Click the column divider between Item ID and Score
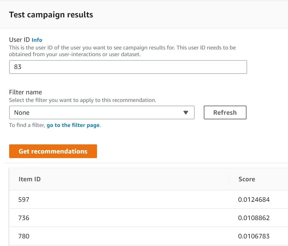288x246 pixels. point(229,179)
